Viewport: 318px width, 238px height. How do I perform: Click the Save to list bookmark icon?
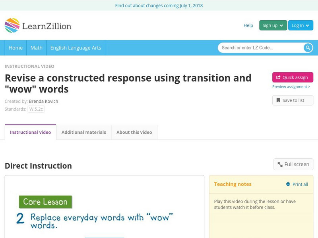coord(278,100)
